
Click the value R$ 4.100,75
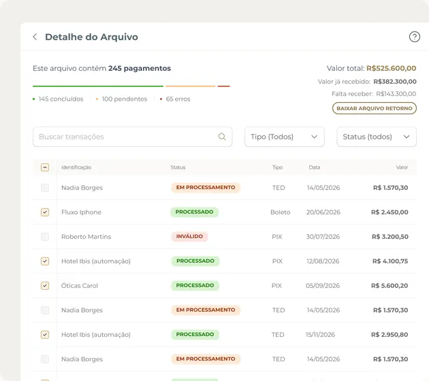390,261
